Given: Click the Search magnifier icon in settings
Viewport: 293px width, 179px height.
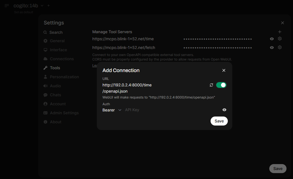Looking at the screenshot, I should [x=45, y=32].
